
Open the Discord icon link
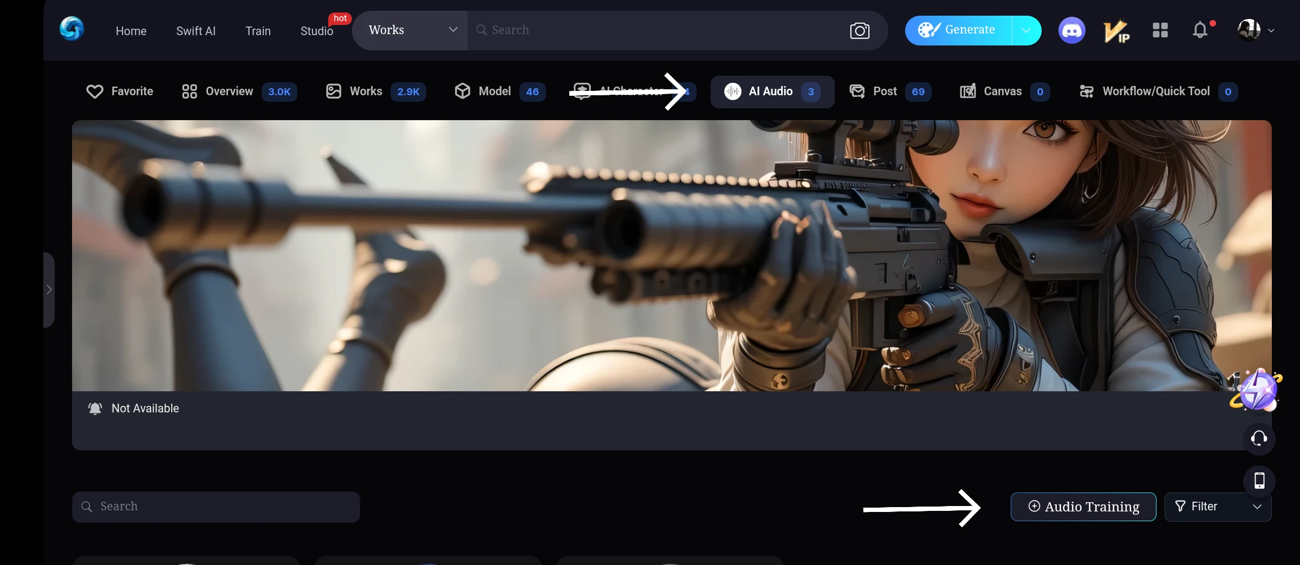coord(1071,30)
